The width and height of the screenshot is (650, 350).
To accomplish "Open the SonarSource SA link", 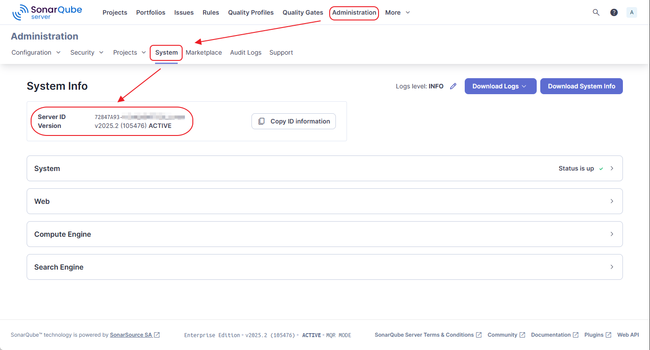I will click(135, 335).
